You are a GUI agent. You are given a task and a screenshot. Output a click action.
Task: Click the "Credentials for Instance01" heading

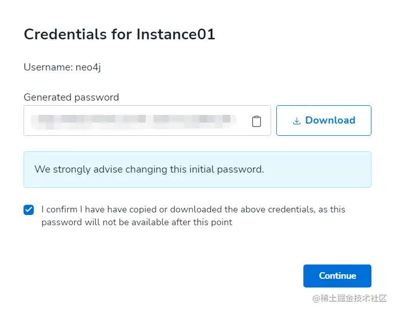click(119, 34)
